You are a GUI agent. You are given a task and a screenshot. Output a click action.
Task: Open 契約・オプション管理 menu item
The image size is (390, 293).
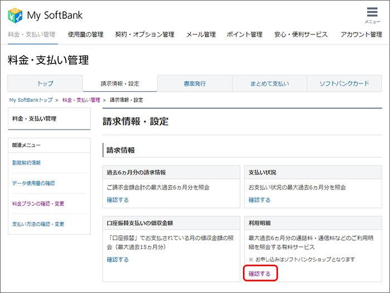(x=144, y=34)
